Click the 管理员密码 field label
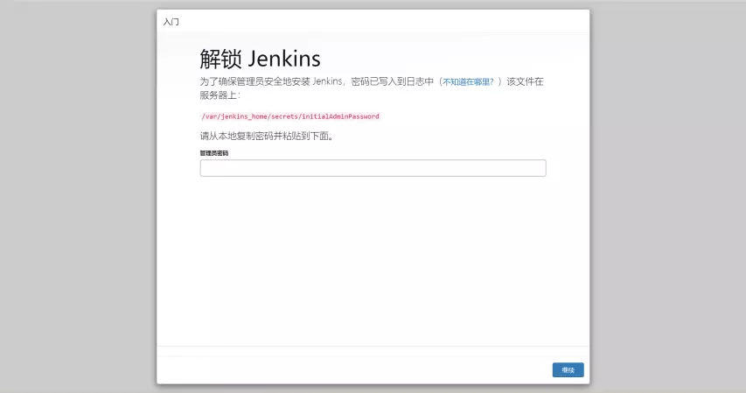The image size is (746, 393). tap(214, 153)
